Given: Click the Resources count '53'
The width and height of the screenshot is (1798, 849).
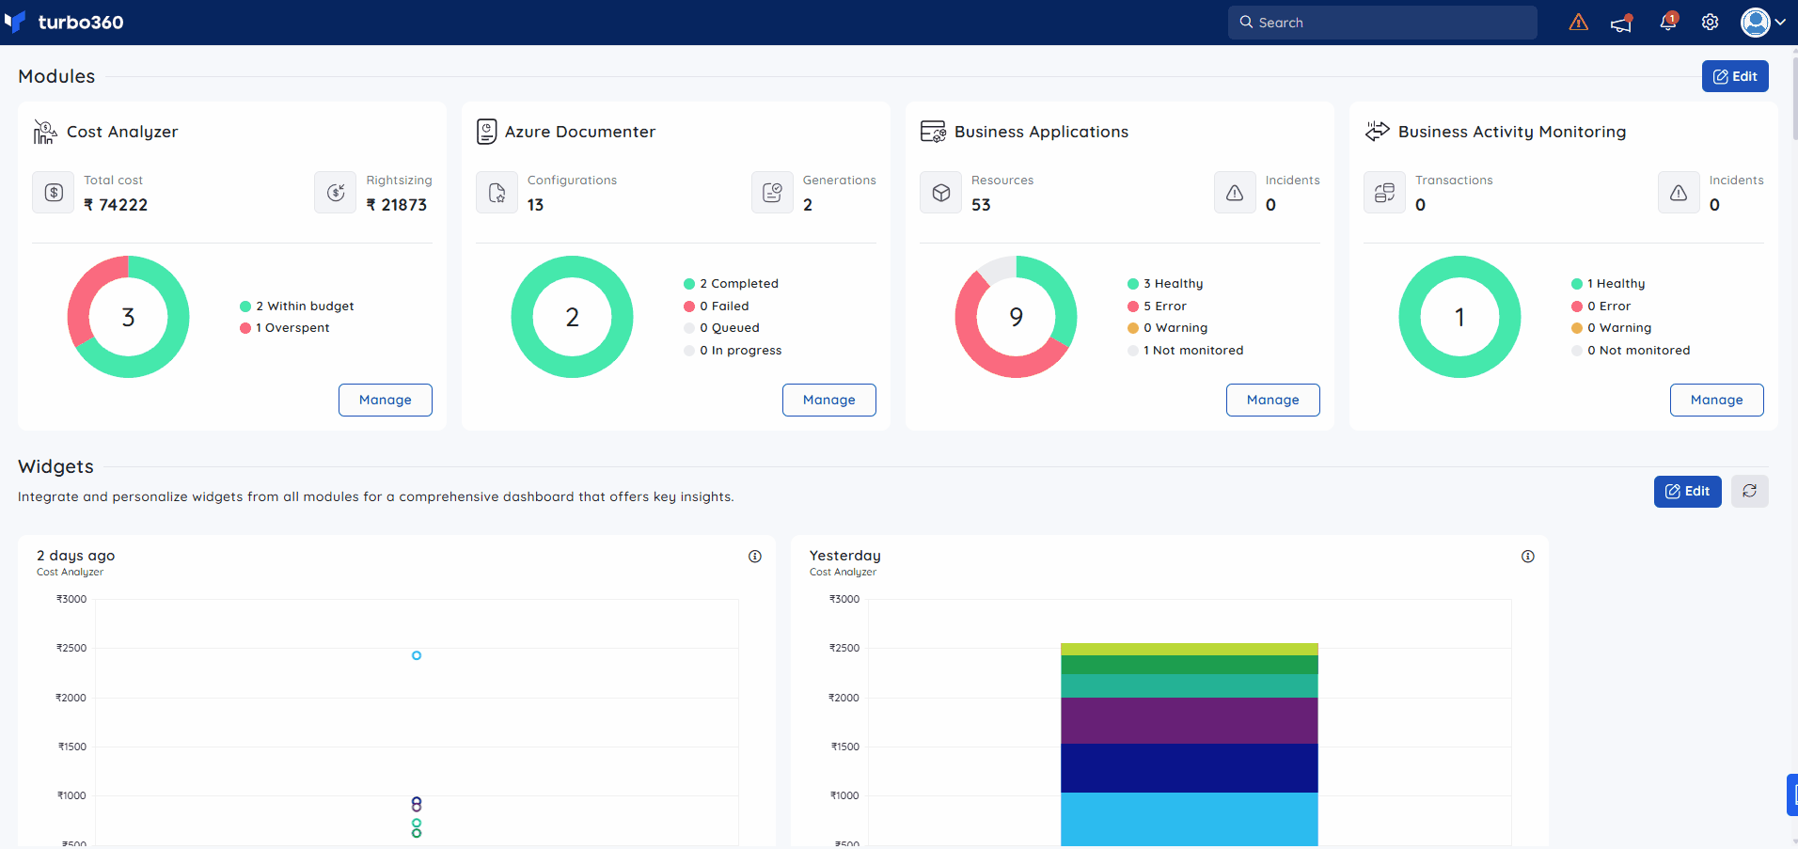Looking at the screenshot, I should [x=981, y=205].
